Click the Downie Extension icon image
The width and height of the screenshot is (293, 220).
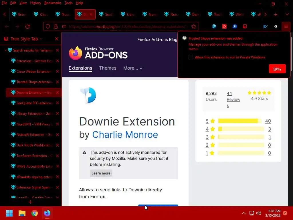88,95
